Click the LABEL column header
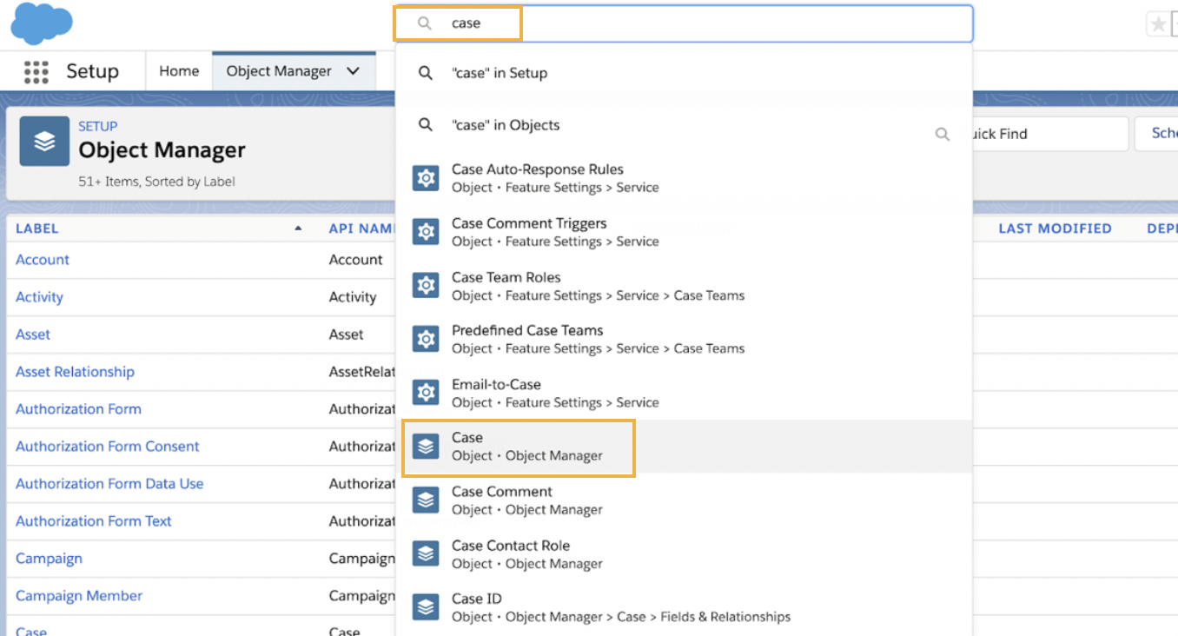Screen dimensions: 1178x636 pos(37,229)
